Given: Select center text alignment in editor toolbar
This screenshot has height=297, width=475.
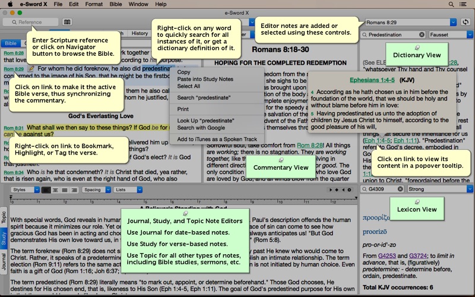Looking at the screenshot, I should point(55,190).
